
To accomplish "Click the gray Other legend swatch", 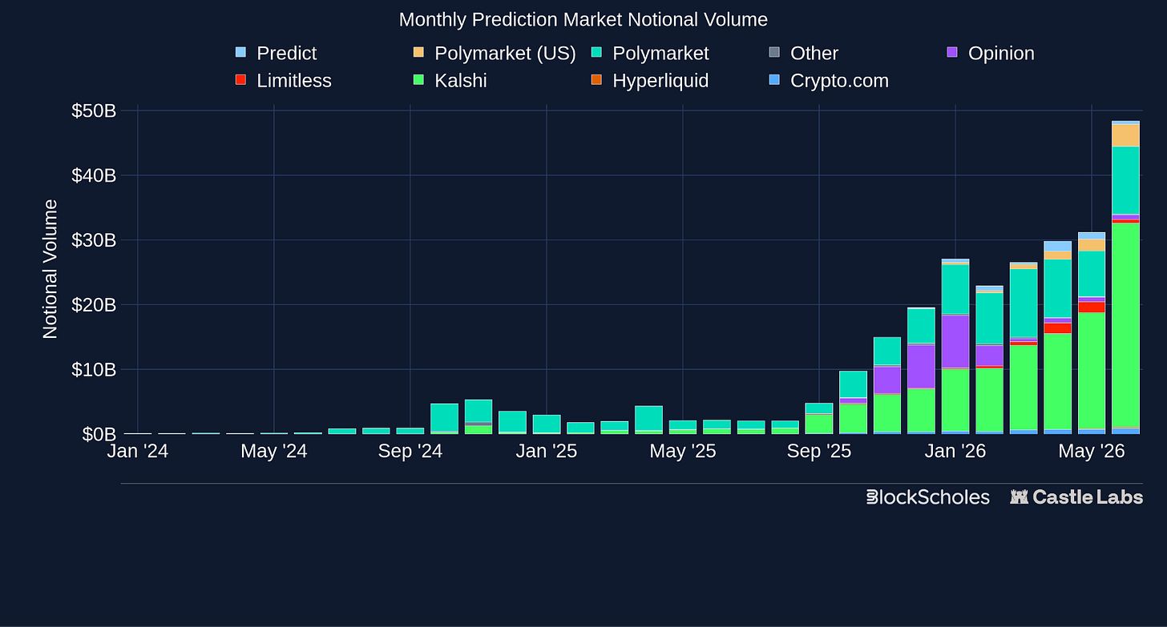I will click(x=774, y=53).
